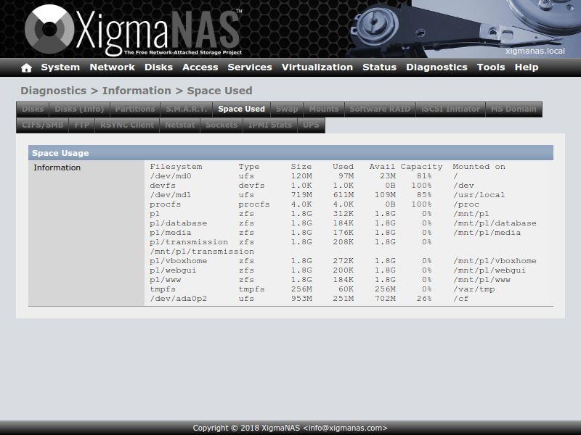Open the Virtualization menu
This screenshot has width=581, height=435.
click(317, 67)
